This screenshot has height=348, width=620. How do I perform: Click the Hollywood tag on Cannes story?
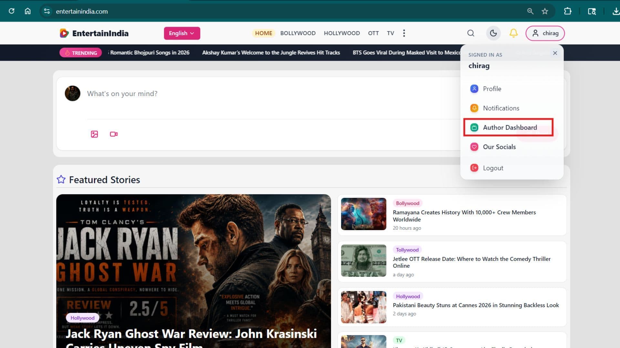tap(408, 296)
